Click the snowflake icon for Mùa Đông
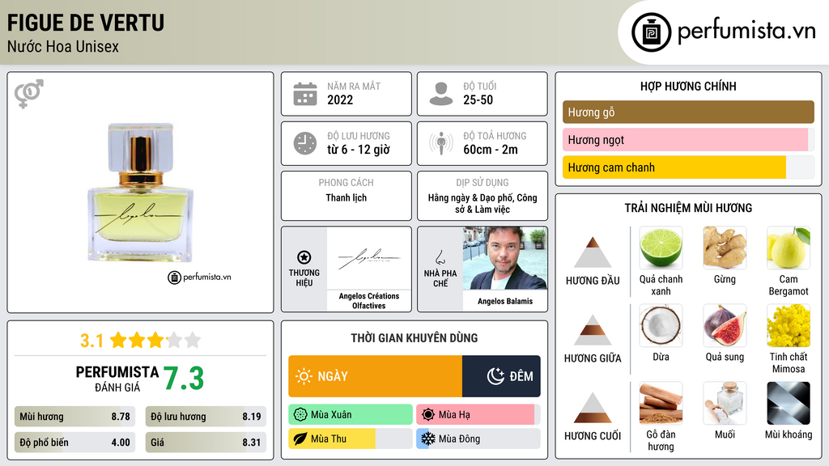829x466 pixels. point(427,439)
